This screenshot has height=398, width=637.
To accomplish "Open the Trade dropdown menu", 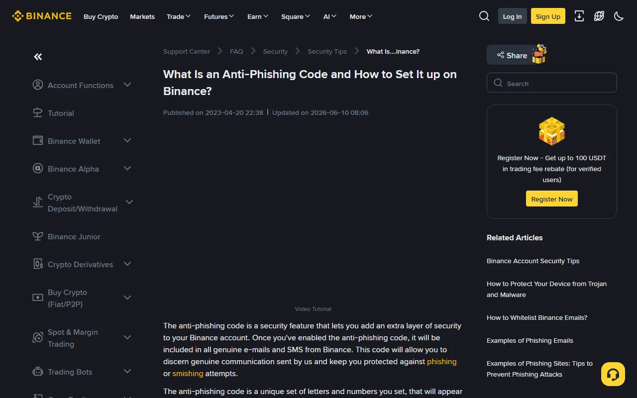I will tap(179, 16).
